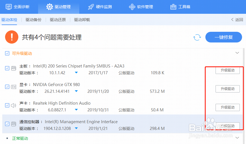The height and width of the screenshot is (144, 246).
Task: Select the 驱动卸载 sub-tab
Action: (x=82, y=20)
